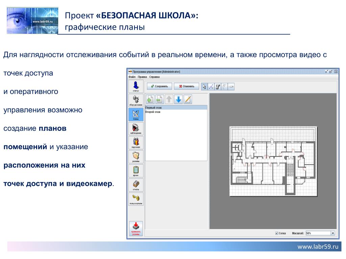Image resolution: width=346 pixels, height=259 pixels.
Task: Open the наблюдение sidebar section
Action: [x=136, y=128]
